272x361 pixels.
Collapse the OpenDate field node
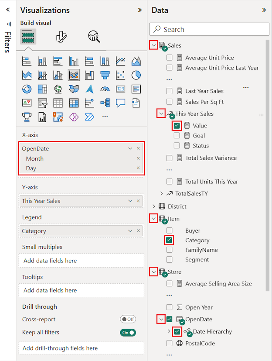(x=161, y=320)
